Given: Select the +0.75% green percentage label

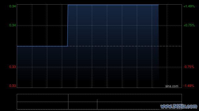Looking at the screenshot, I should pyautogui.click(x=189, y=25).
